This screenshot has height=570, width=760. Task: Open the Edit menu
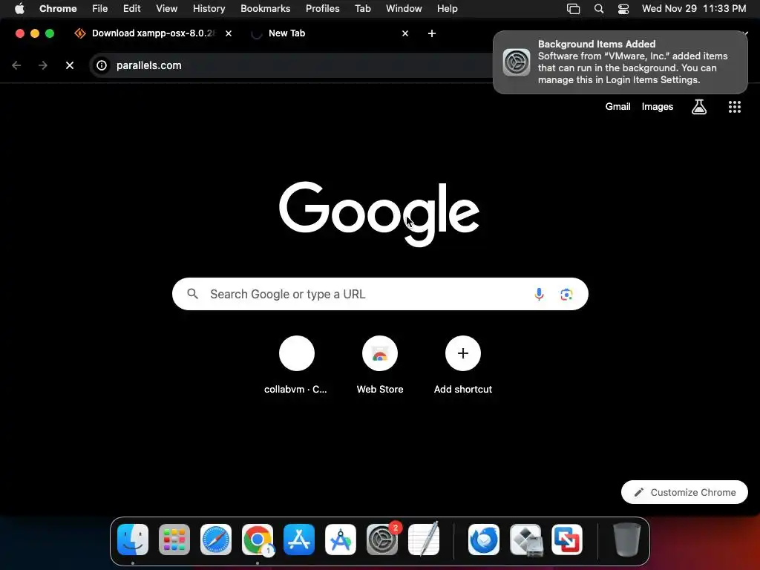131,8
